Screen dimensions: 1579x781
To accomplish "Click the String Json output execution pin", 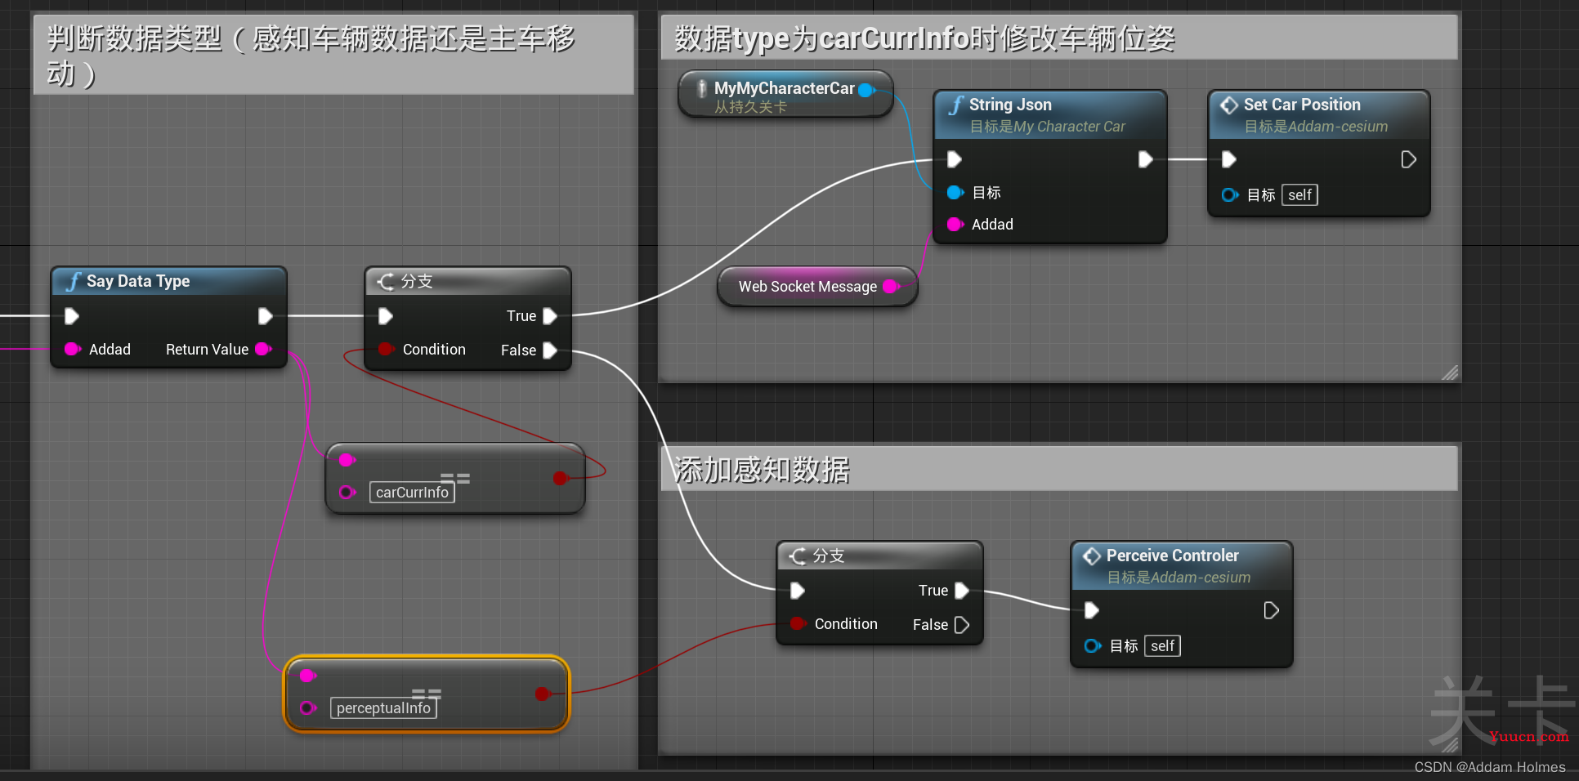I will coord(1146,159).
